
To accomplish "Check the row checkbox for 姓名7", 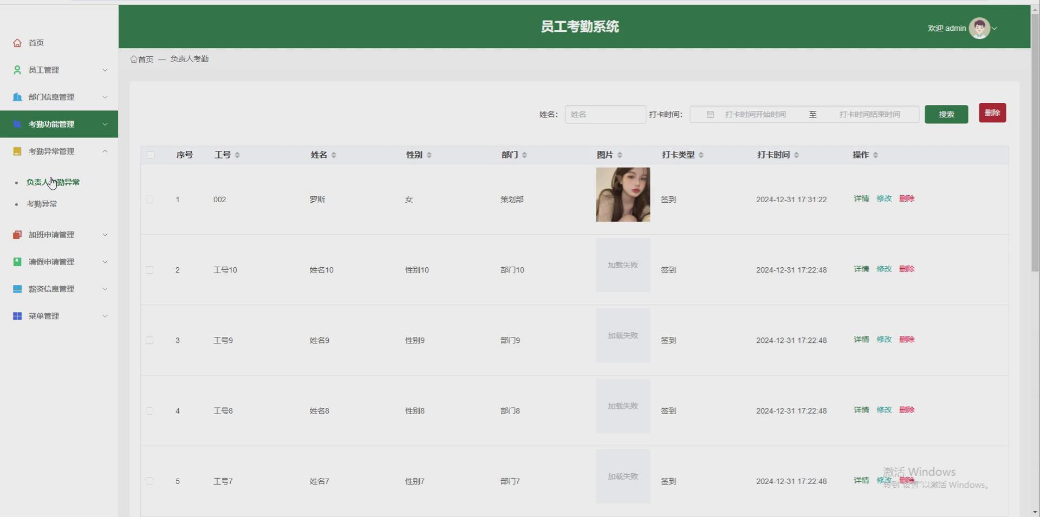I will [149, 481].
